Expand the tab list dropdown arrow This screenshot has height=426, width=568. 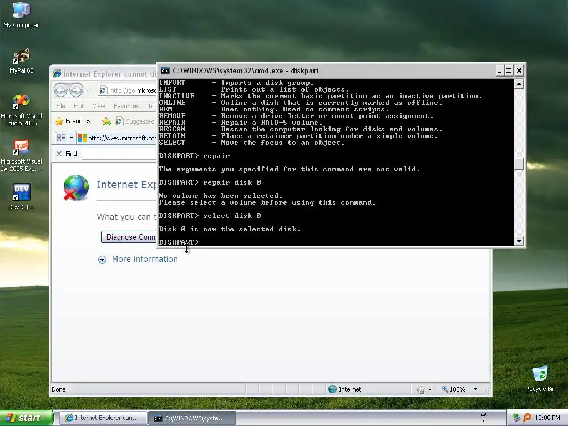[x=72, y=138]
